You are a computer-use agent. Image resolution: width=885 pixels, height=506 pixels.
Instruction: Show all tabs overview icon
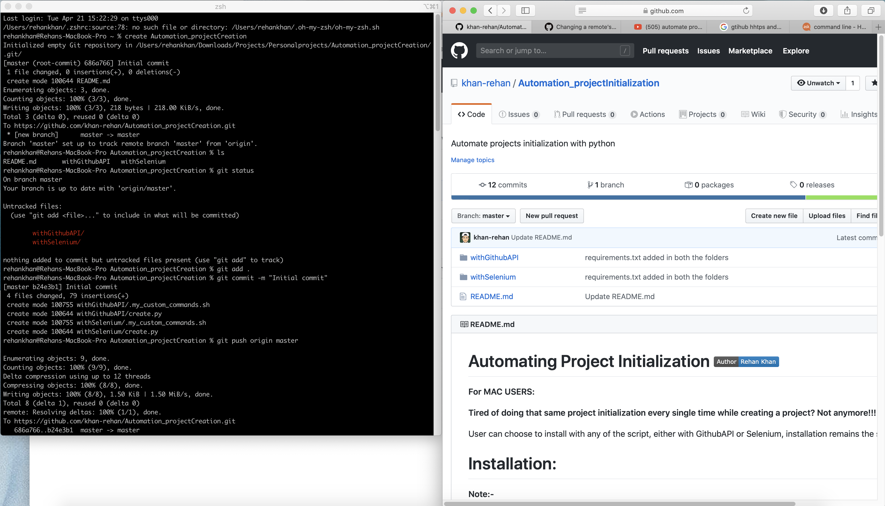pos(871,11)
